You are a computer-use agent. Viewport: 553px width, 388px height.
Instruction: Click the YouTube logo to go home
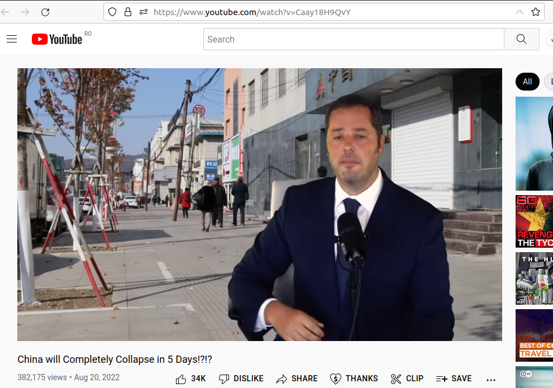tap(56, 39)
